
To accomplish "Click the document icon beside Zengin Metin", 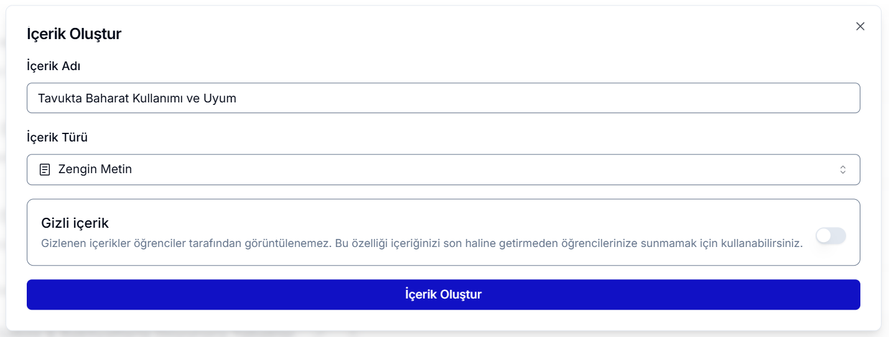I will [45, 169].
